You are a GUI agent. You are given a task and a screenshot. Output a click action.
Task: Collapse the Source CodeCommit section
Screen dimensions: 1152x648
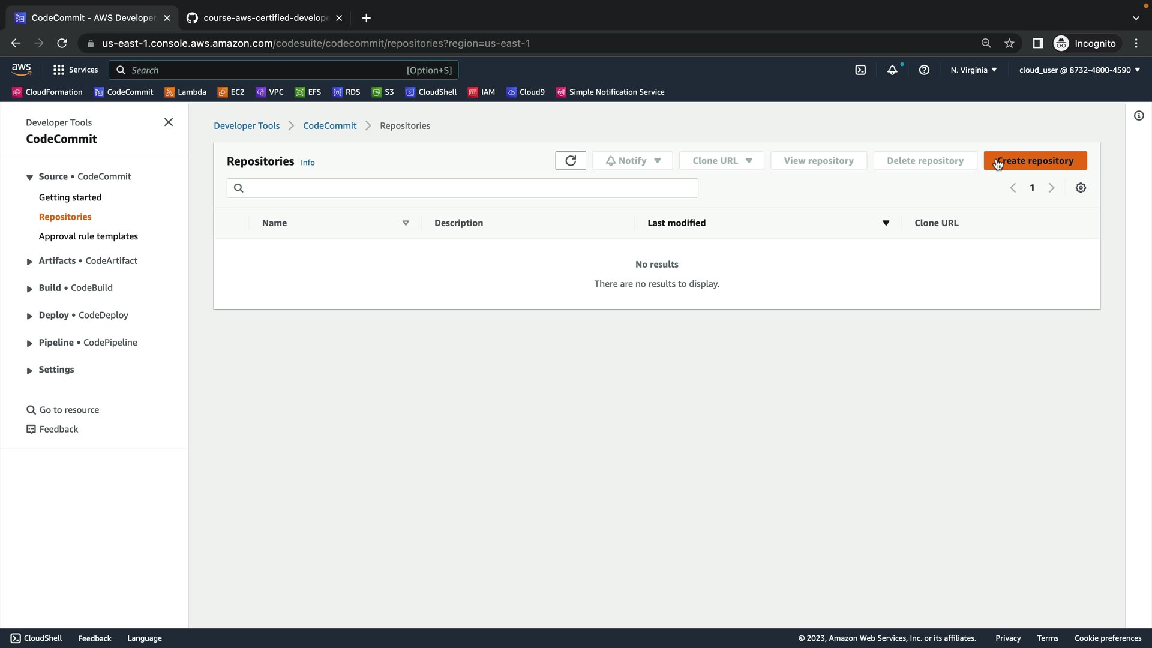click(29, 177)
